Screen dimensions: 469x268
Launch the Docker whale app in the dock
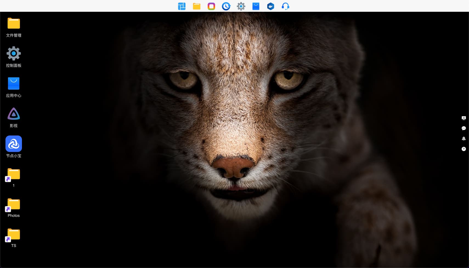(x=271, y=6)
